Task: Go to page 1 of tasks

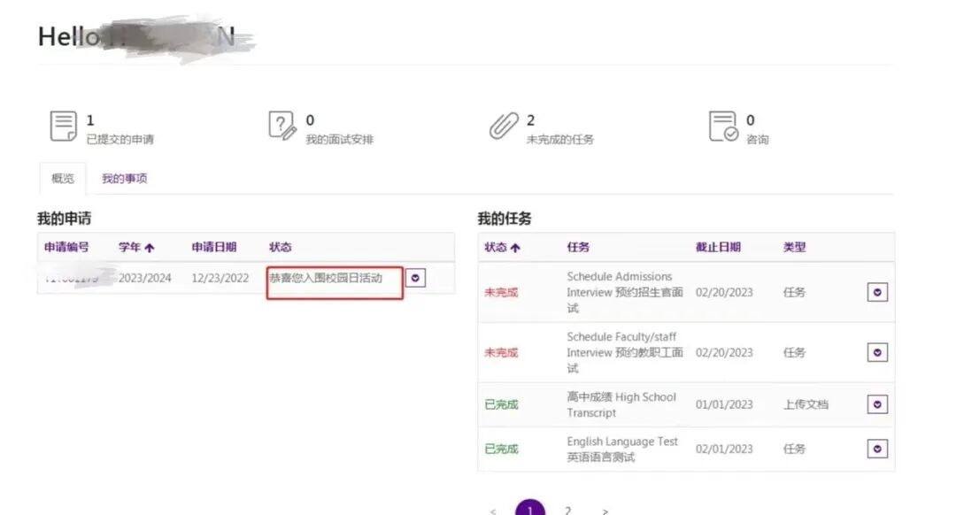Action: (530, 509)
